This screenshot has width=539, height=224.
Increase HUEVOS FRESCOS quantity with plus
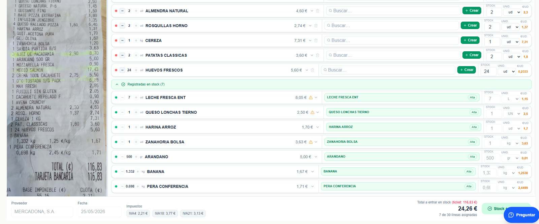tap(136, 70)
